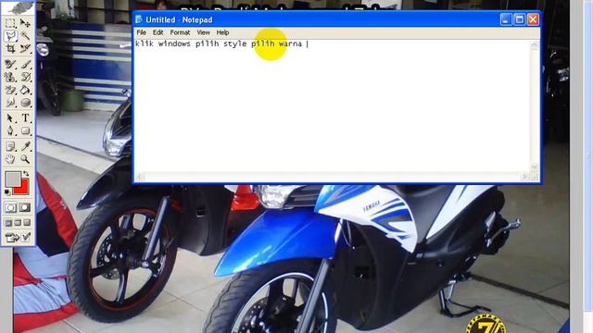This screenshot has width=593, height=333.
Task: Select the Hand tool
Action: [10, 159]
